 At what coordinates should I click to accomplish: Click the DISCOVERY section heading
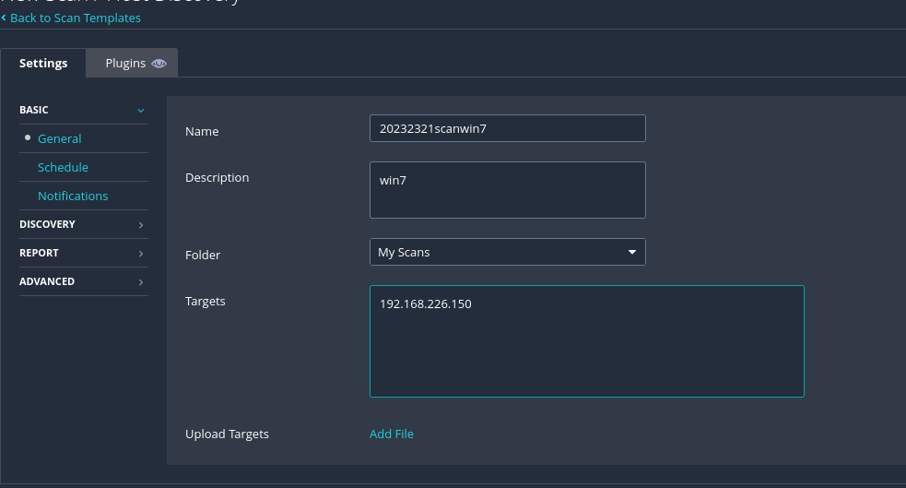48,224
